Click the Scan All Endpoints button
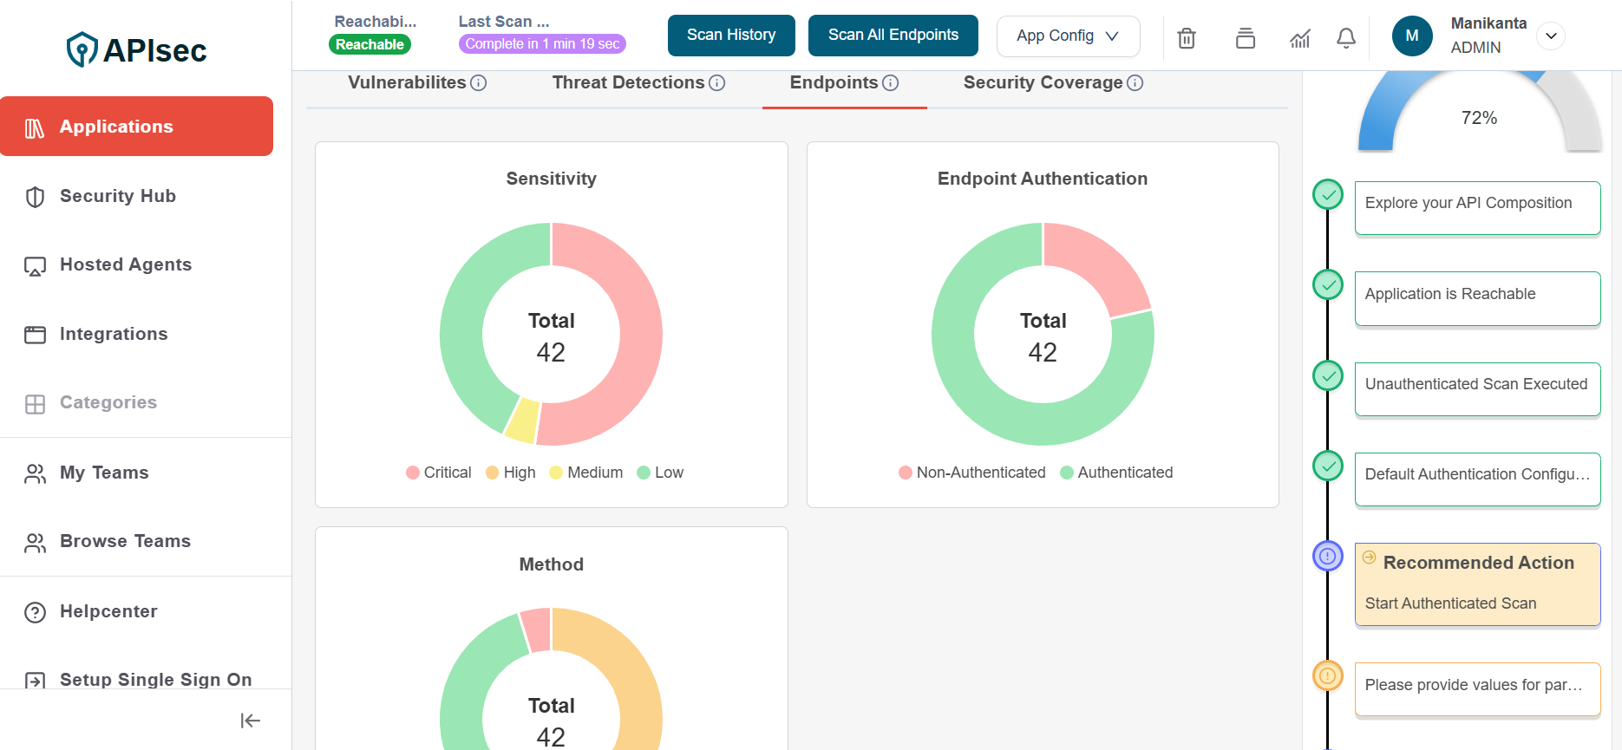Image resolution: width=1622 pixels, height=750 pixels. [x=893, y=36]
